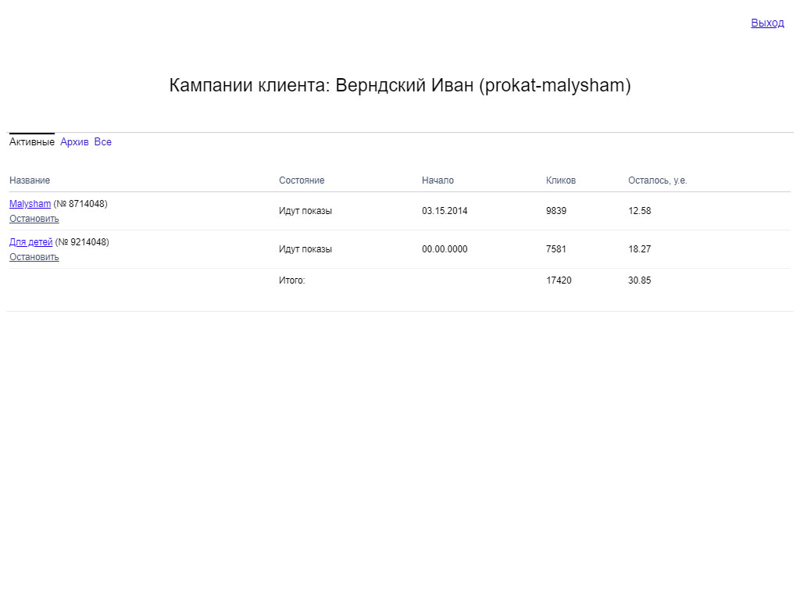Click the Начало column header
The width and height of the screenshot is (800, 600).
tap(437, 180)
